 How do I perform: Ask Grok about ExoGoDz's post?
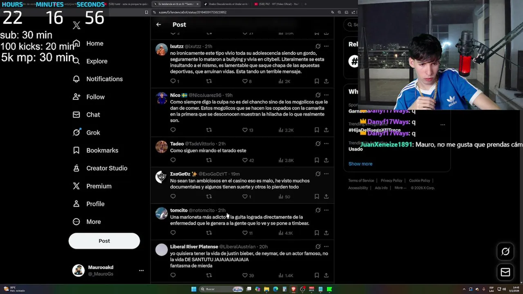(x=318, y=174)
